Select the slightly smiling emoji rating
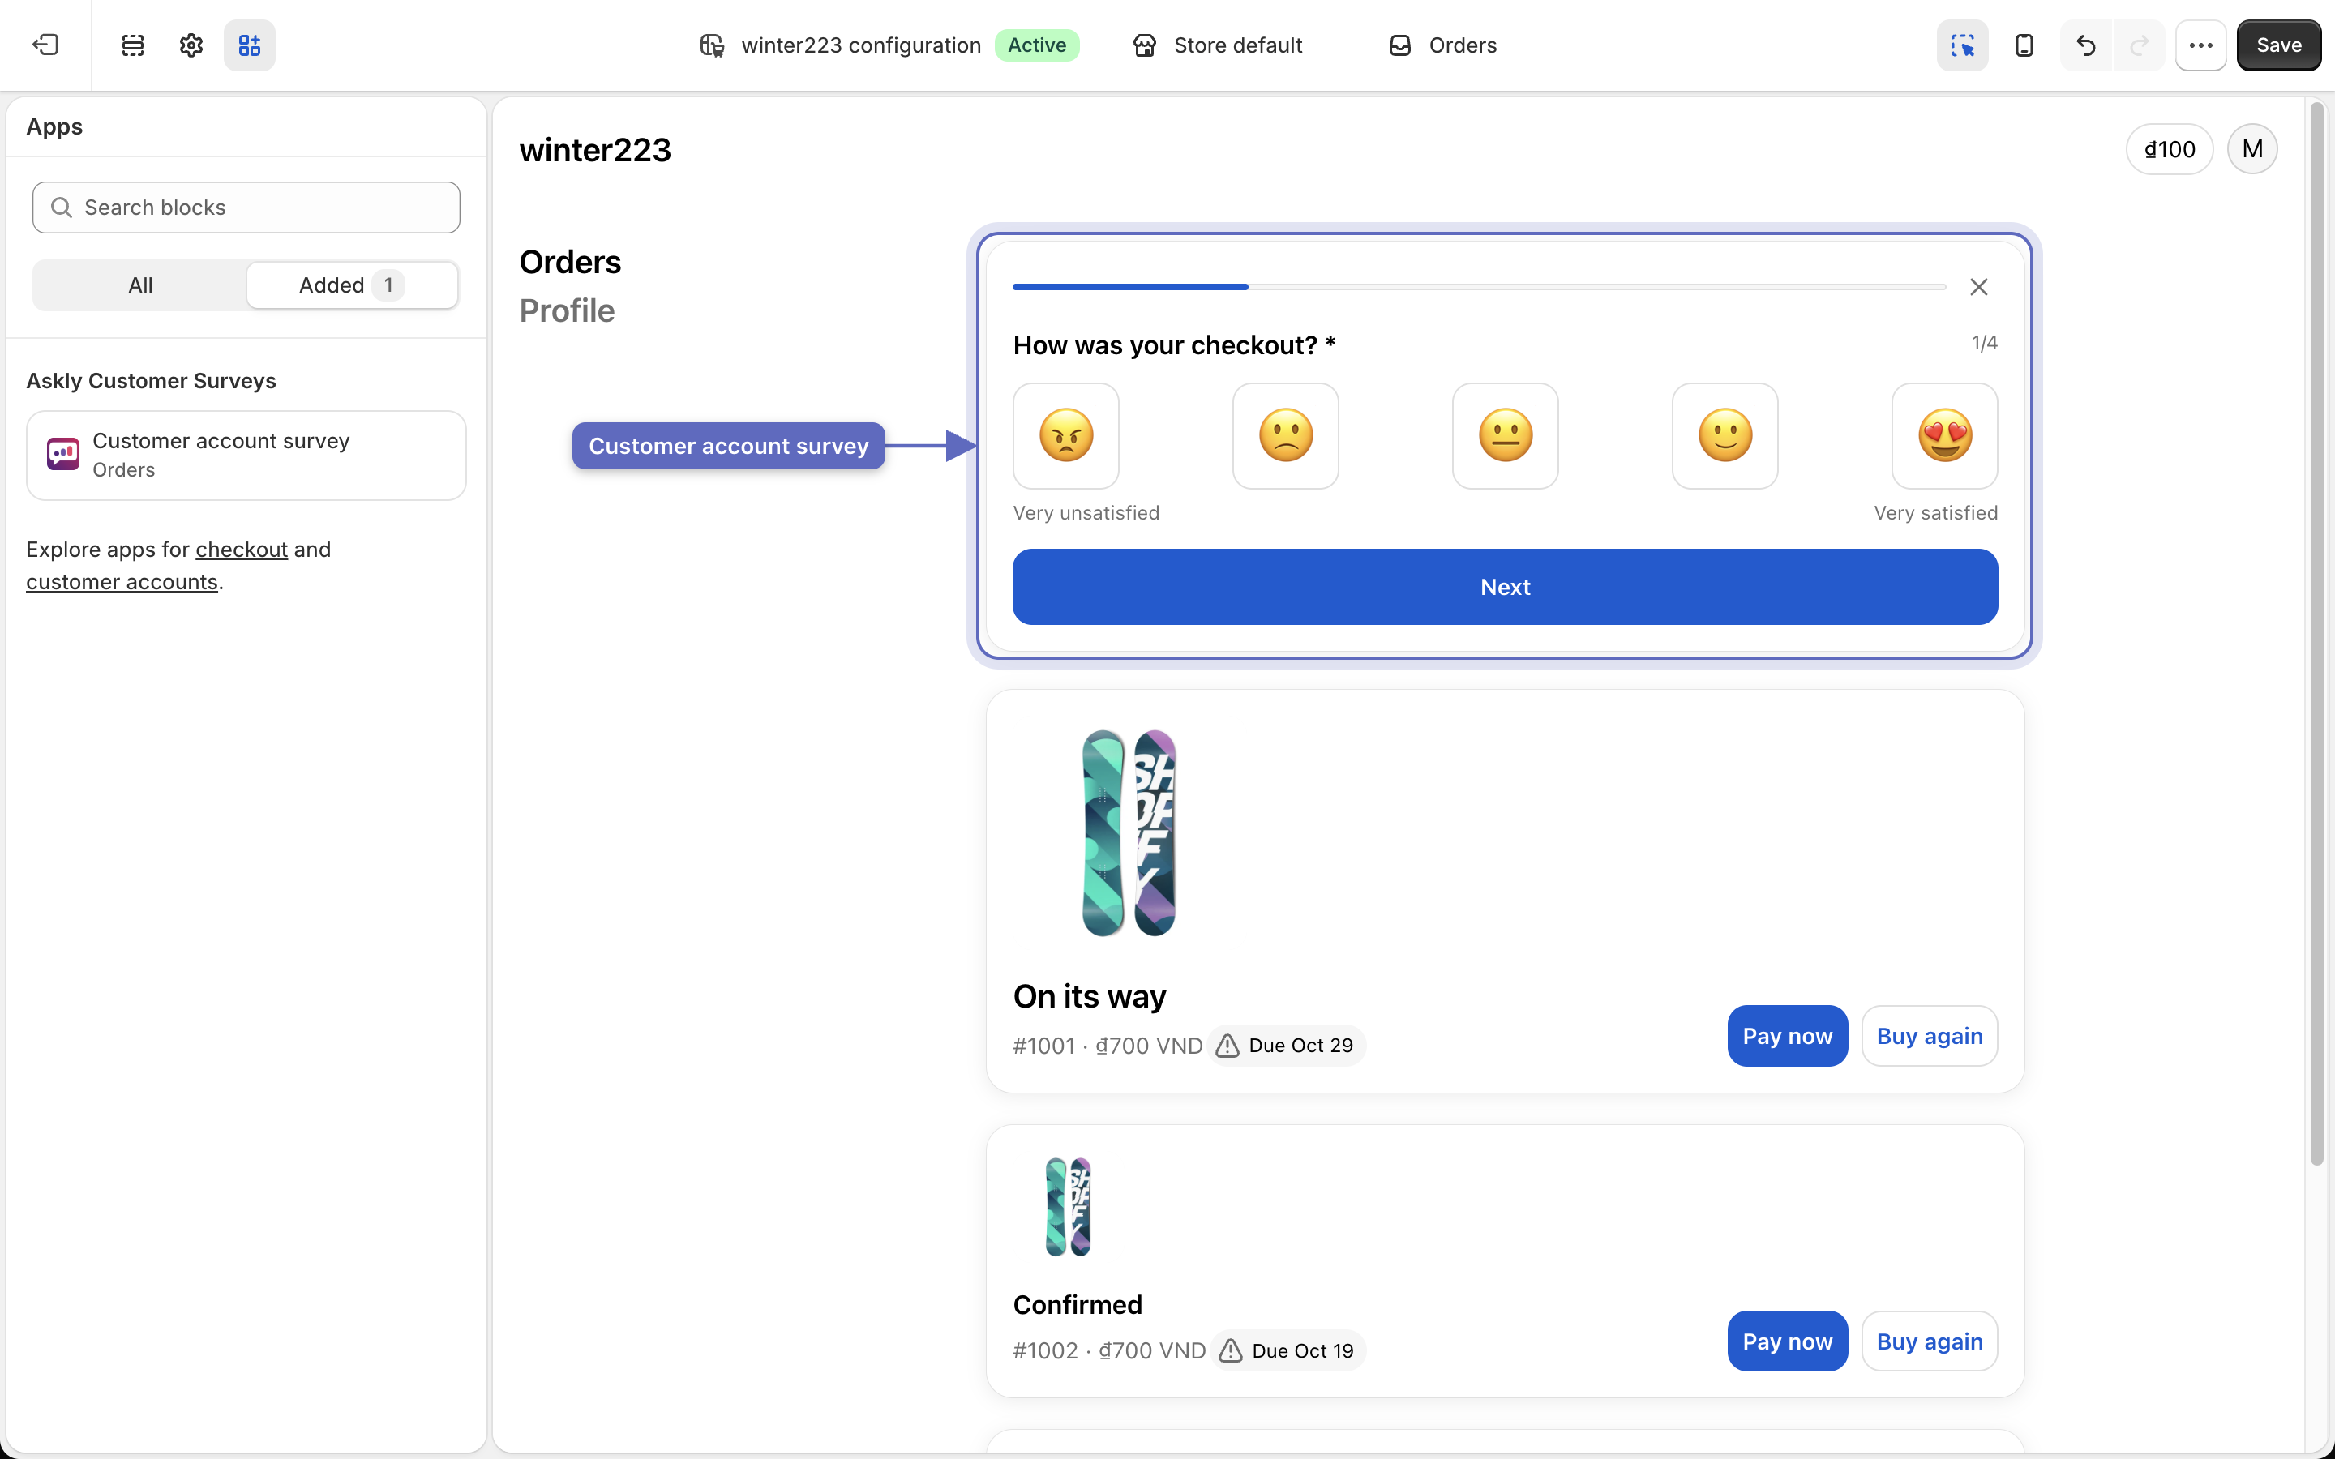This screenshot has height=1459, width=2335. coord(1725,436)
